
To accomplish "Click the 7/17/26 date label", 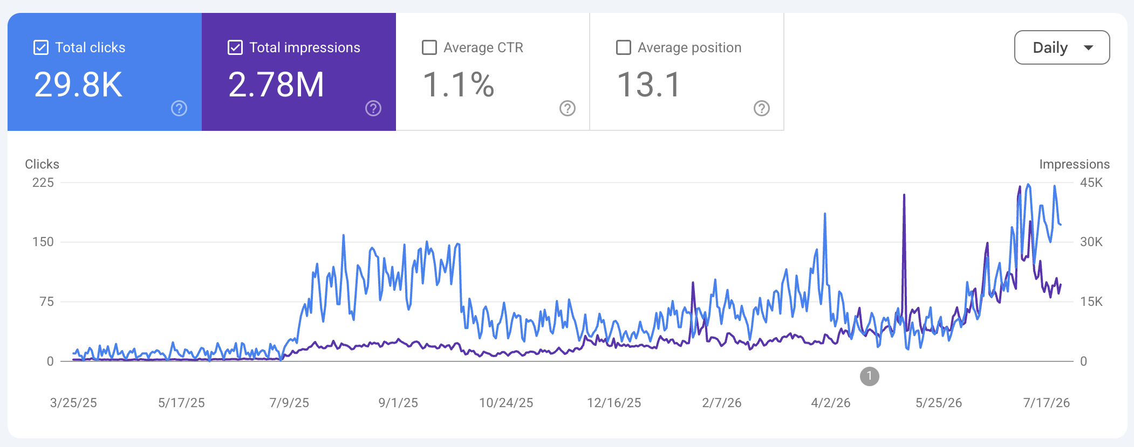I will pyautogui.click(x=1047, y=403).
